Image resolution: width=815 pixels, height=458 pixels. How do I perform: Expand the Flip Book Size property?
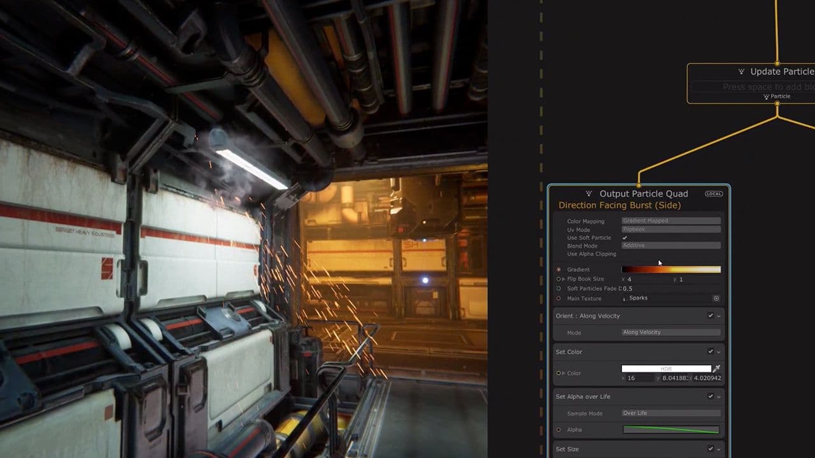563,279
